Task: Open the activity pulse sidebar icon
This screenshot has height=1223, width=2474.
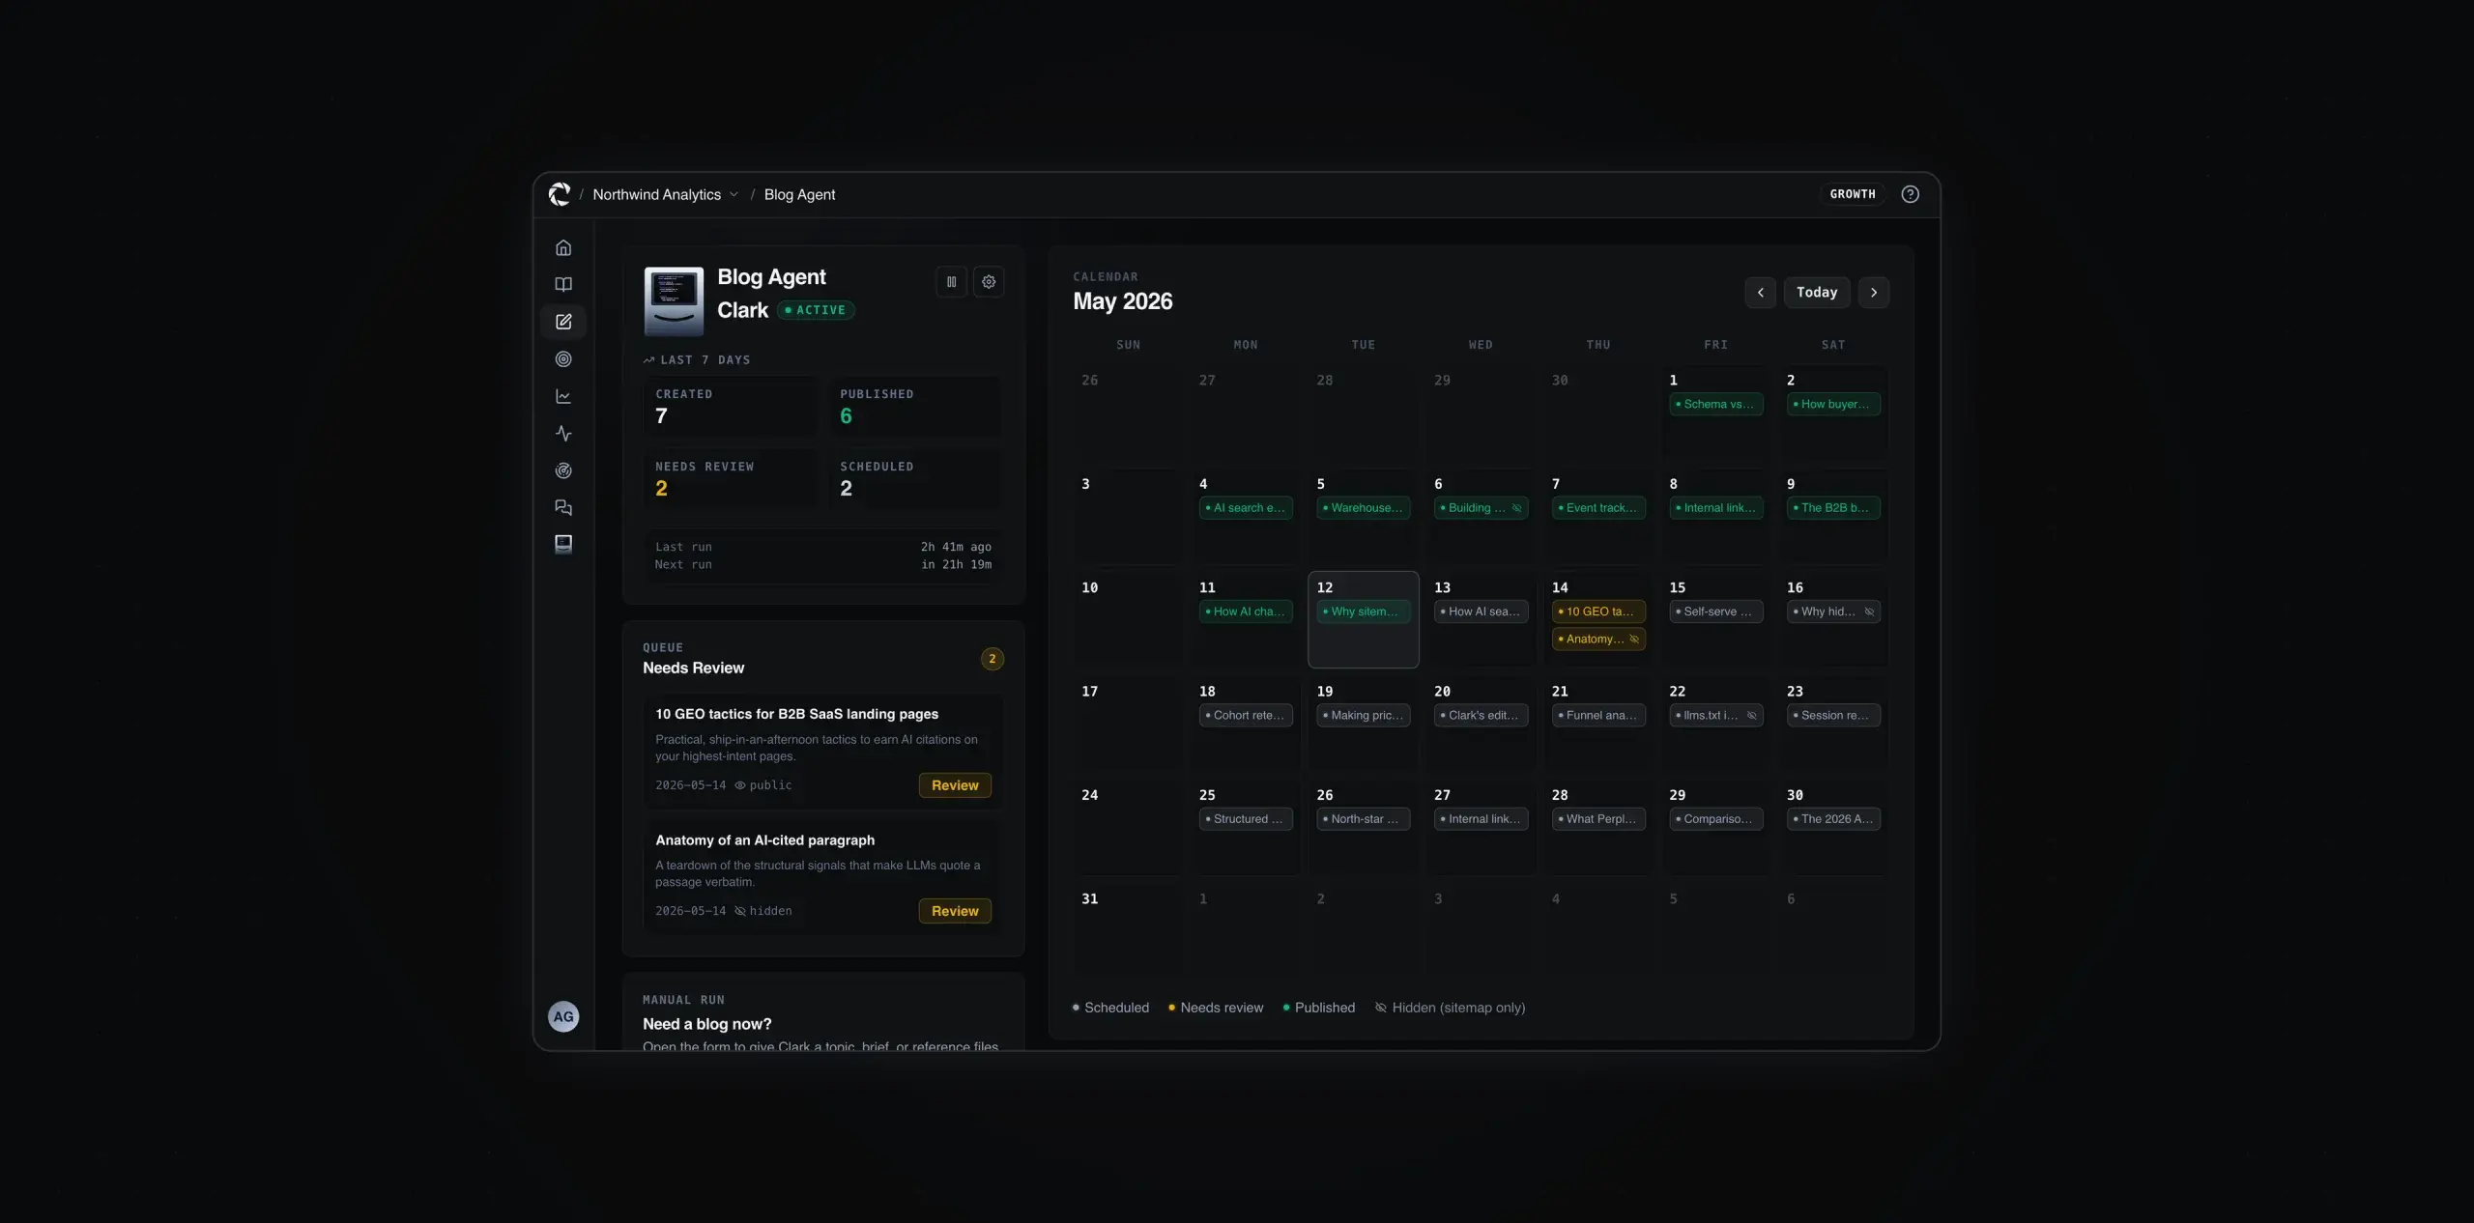Action: [563, 434]
